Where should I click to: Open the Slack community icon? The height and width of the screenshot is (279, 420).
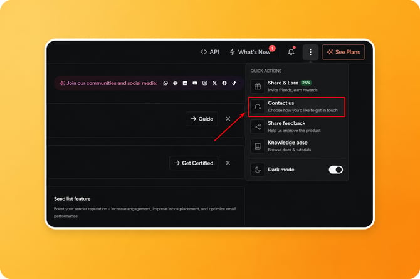pyautogui.click(x=175, y=83)
